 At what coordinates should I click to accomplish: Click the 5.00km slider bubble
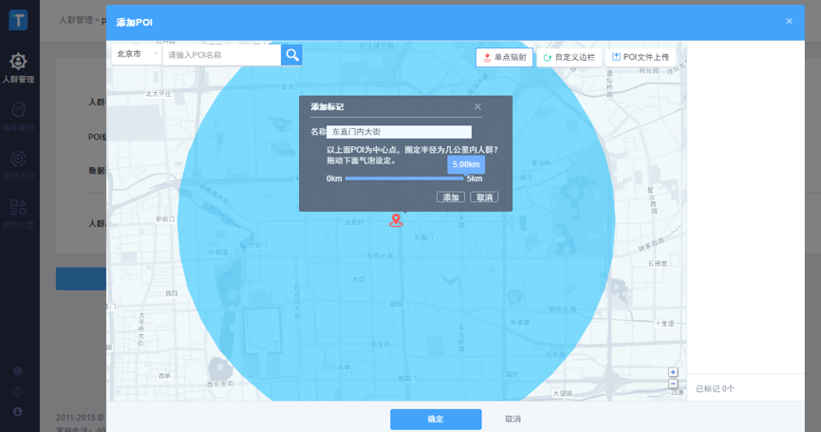[x=466, y=164]
